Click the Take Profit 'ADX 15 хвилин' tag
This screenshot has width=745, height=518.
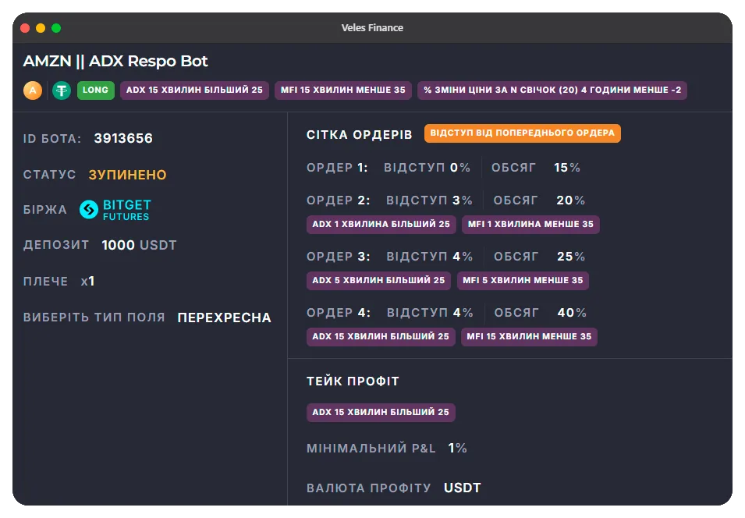(x=381, y=413)
